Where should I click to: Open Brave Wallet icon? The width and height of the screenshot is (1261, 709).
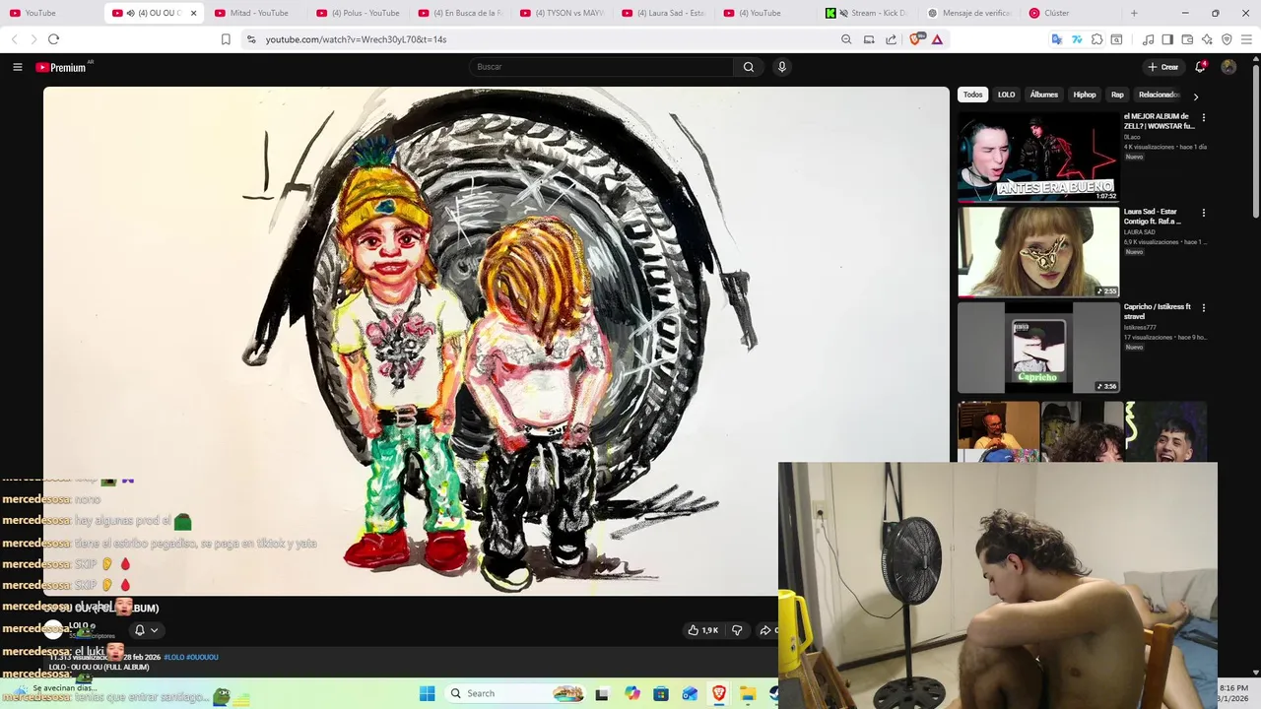[x=1187, y=39]
